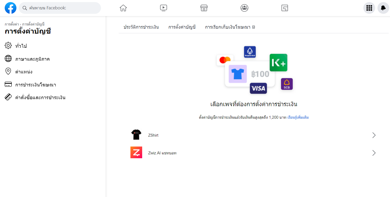The image size is (390, 197).
Task: Open the Groups icon in top bar
Action: pos(244,8)
